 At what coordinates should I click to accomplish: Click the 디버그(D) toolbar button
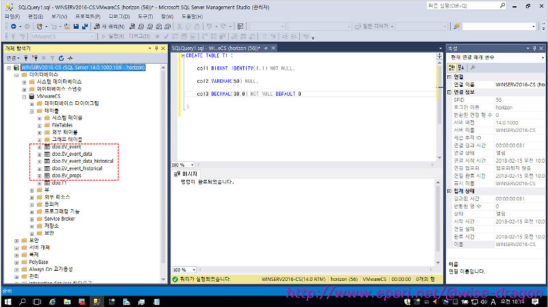[x=139, y=36]
